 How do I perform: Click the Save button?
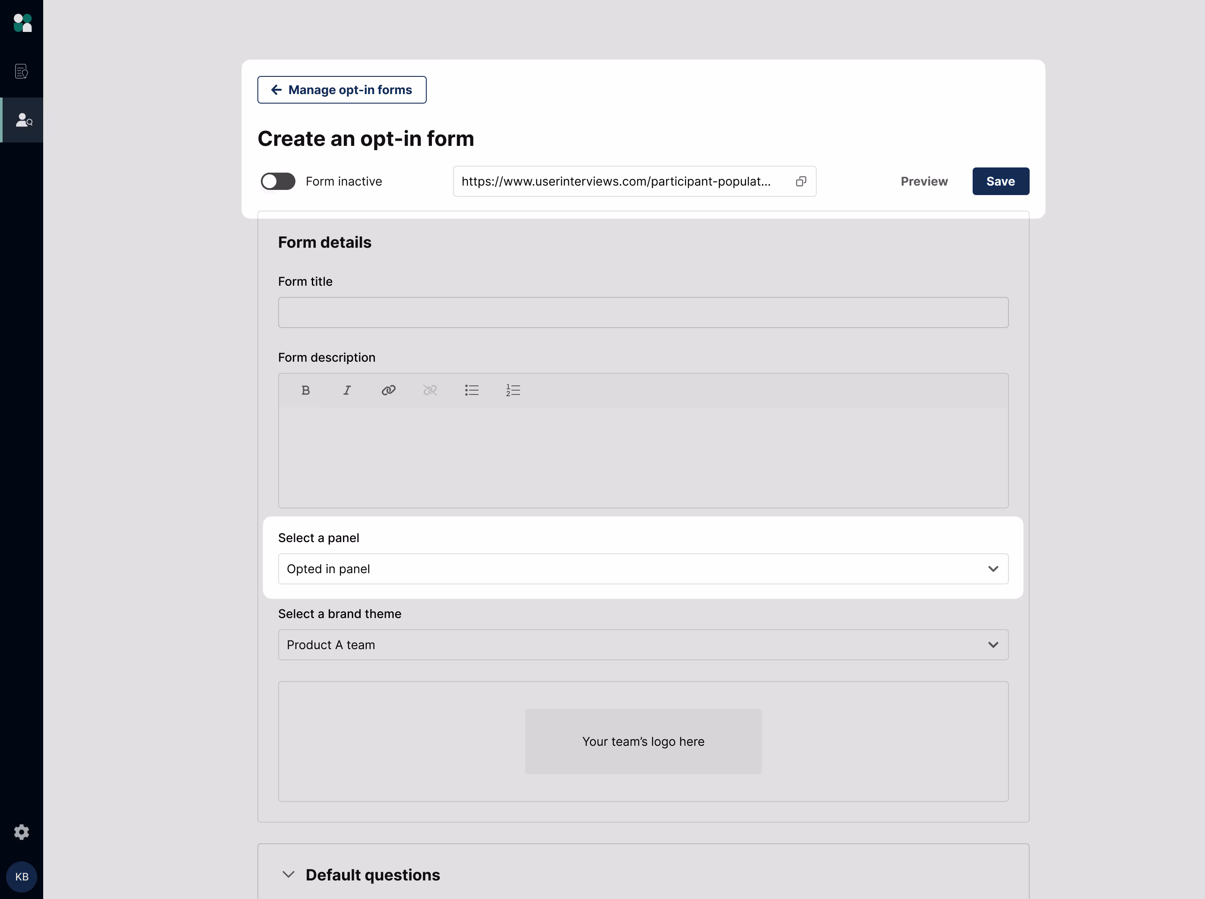[x=1000, y=181]
